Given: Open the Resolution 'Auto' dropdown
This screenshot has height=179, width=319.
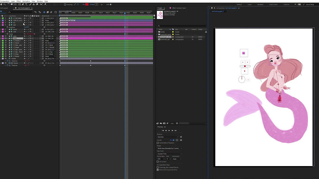Looking at the screenshot, I should click(x=177, y=159).
